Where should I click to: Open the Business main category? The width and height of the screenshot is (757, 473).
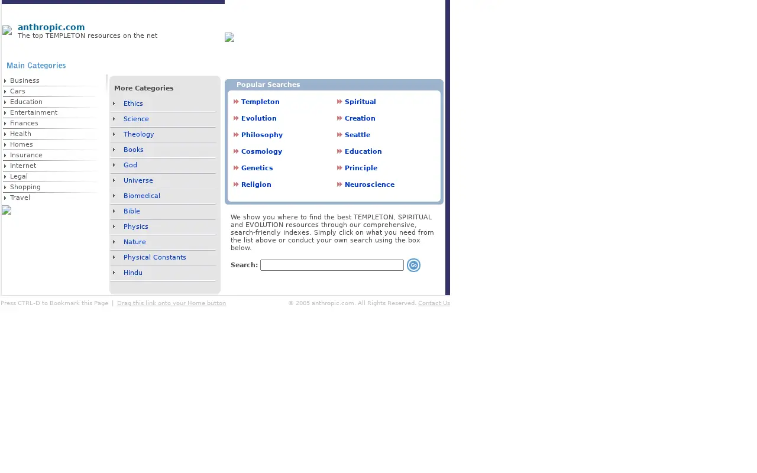(25, 81)
